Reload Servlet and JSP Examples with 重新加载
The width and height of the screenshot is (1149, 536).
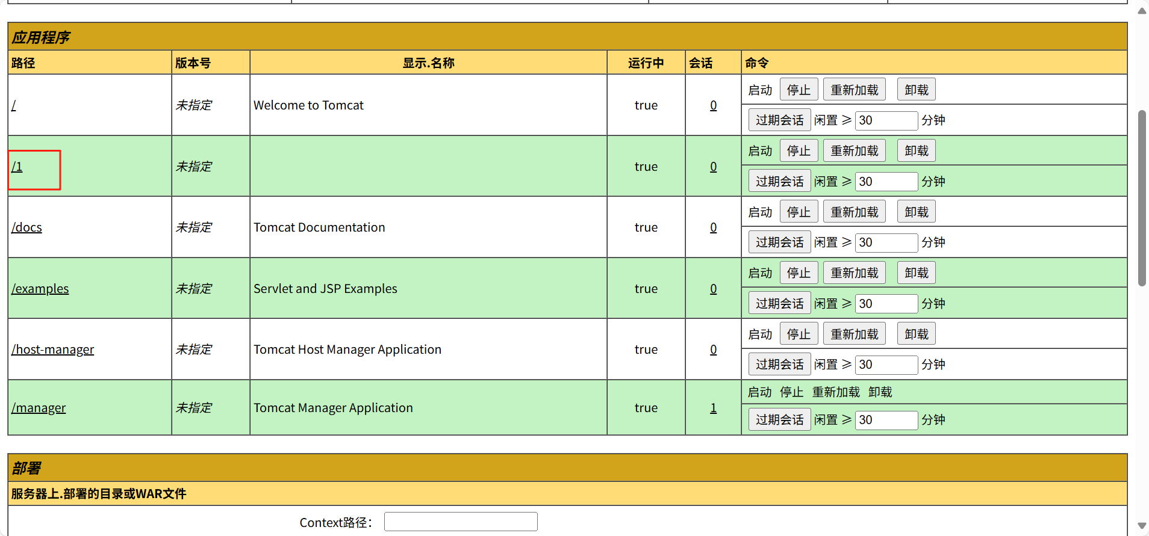click(855, 273)
